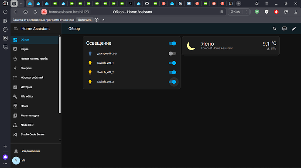Viewport: 301px width, 168px height.
Task: Click the help question mark icon in notice bar
Action: point(96,20)
